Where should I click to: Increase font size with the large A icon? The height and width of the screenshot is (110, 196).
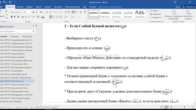click(33, 12)
